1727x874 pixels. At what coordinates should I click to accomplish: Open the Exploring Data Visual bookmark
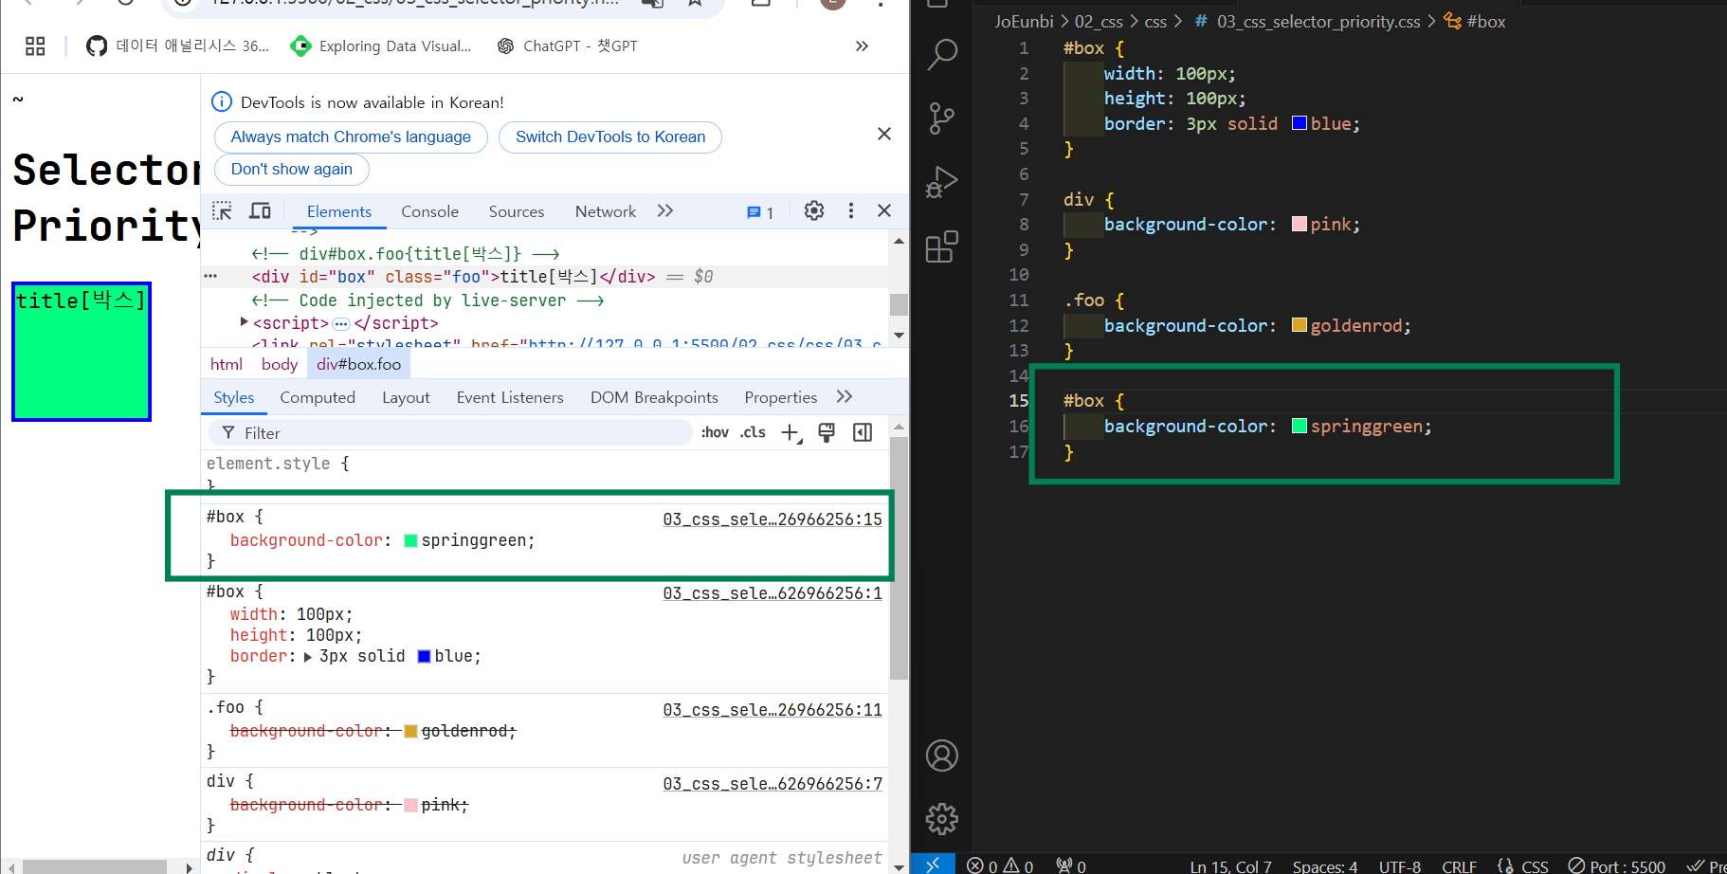(x=381, y=46)
